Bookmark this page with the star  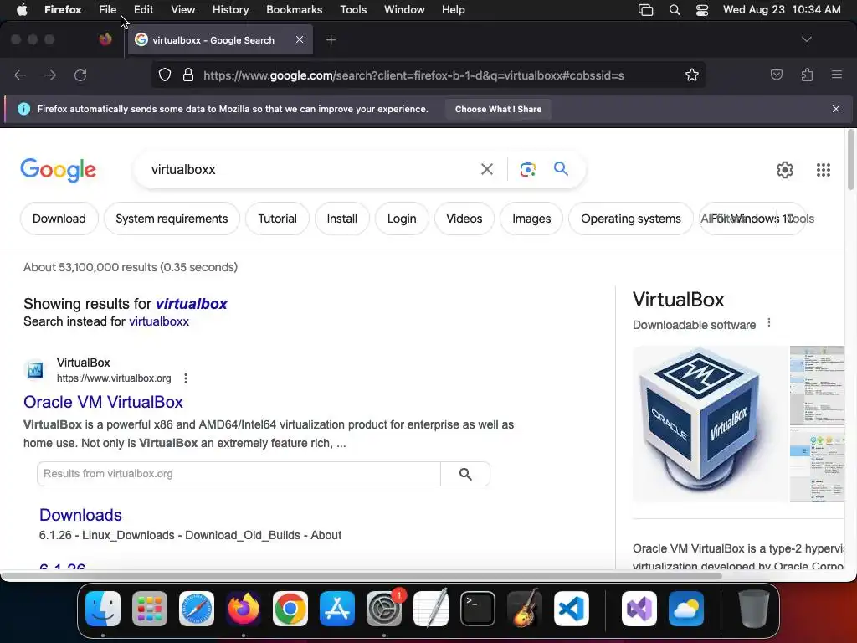[x=692, y=75]
